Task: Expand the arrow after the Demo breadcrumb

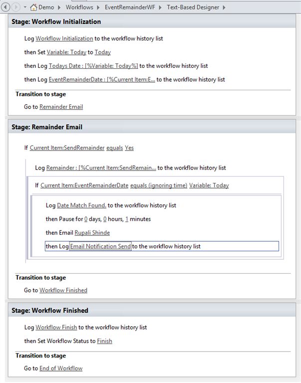Action: 59,7
